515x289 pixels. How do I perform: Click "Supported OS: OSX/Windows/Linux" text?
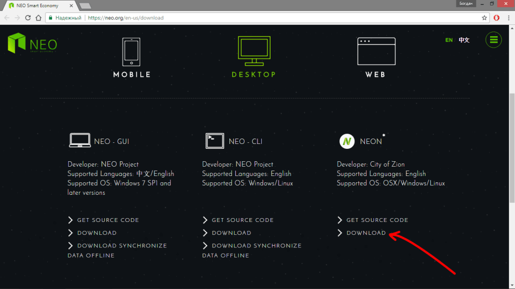pos(390,183)
